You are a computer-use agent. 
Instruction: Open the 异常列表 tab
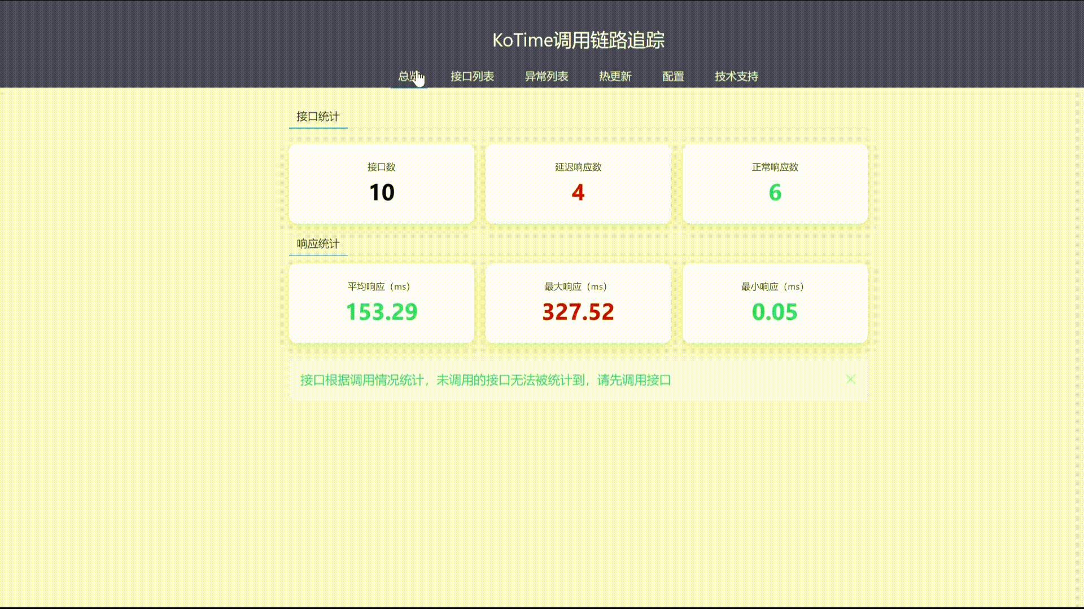click(546, 76)
